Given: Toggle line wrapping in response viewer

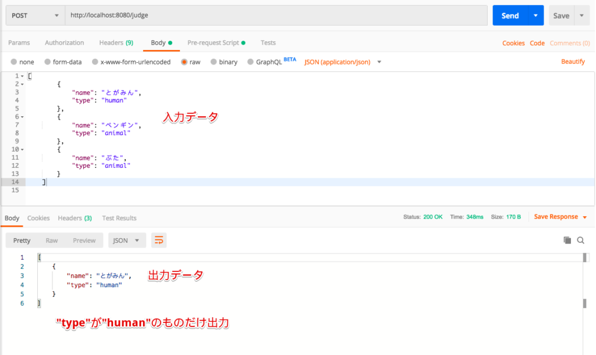Looking at the screenshot, I should coord(159,240).
